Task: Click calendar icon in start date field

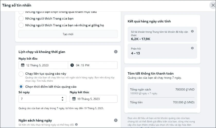Action: 23,65
